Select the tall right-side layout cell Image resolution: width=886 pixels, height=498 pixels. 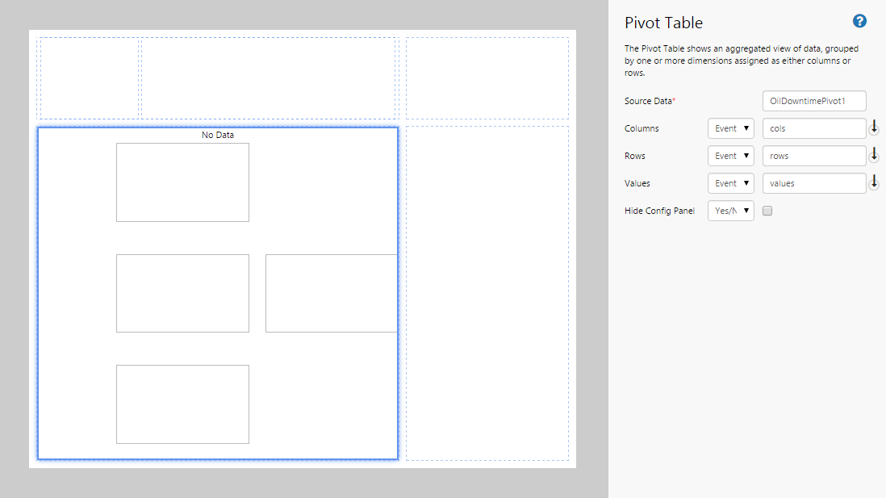pyautogui.click(x=487, y=292)
